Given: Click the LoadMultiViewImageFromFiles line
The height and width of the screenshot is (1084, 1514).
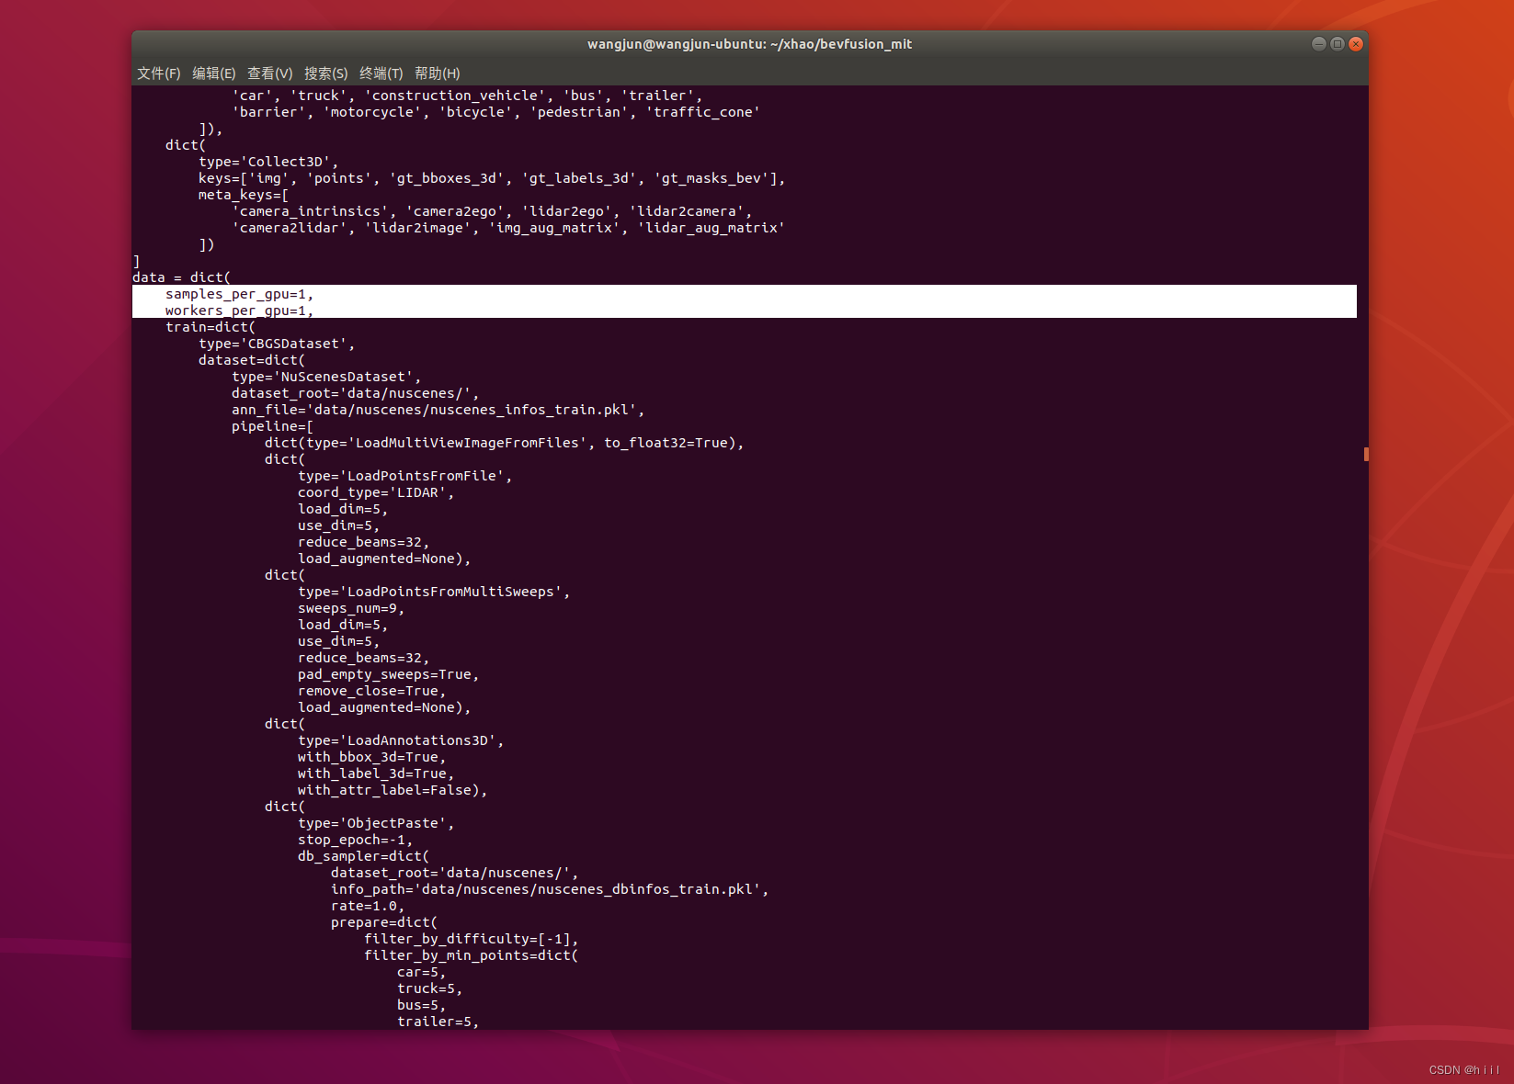Looking at the screenshot, I should tap(504, 443).
